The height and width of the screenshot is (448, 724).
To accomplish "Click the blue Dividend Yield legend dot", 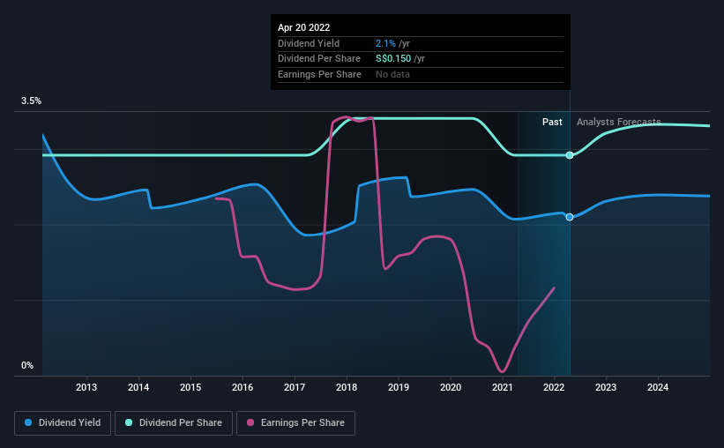I will pos(28,422).
